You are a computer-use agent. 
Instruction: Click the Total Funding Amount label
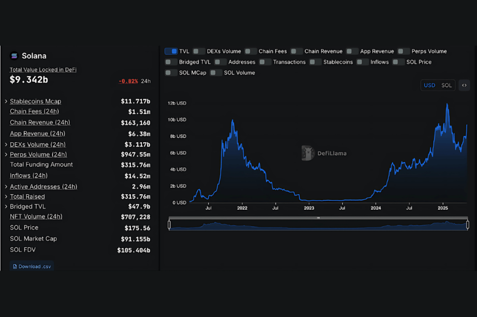41,165
